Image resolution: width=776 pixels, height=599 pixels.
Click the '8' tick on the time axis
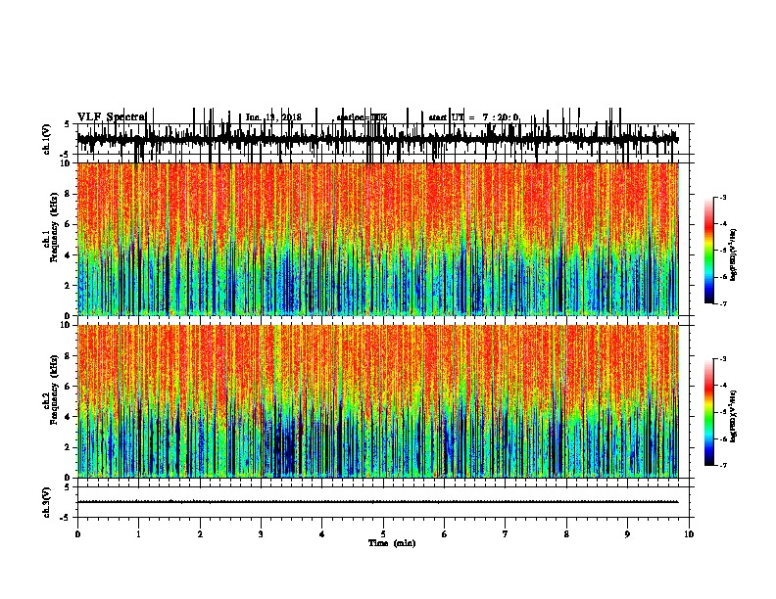(566, 534)
